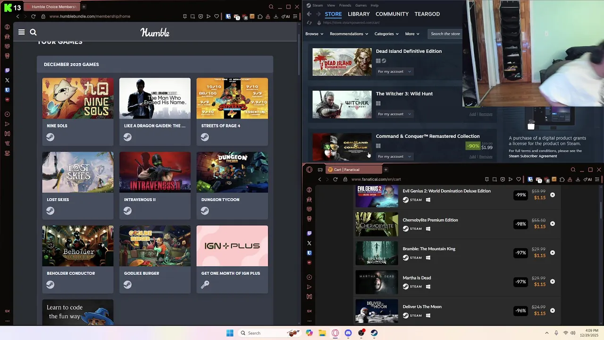Screen dimensions: 604x340
Task: Click Humble Bundle address bar URL
Action: coord(90,16)
